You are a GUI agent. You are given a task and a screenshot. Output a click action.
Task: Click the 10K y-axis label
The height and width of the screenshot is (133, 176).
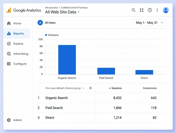[x=40, y=39]
